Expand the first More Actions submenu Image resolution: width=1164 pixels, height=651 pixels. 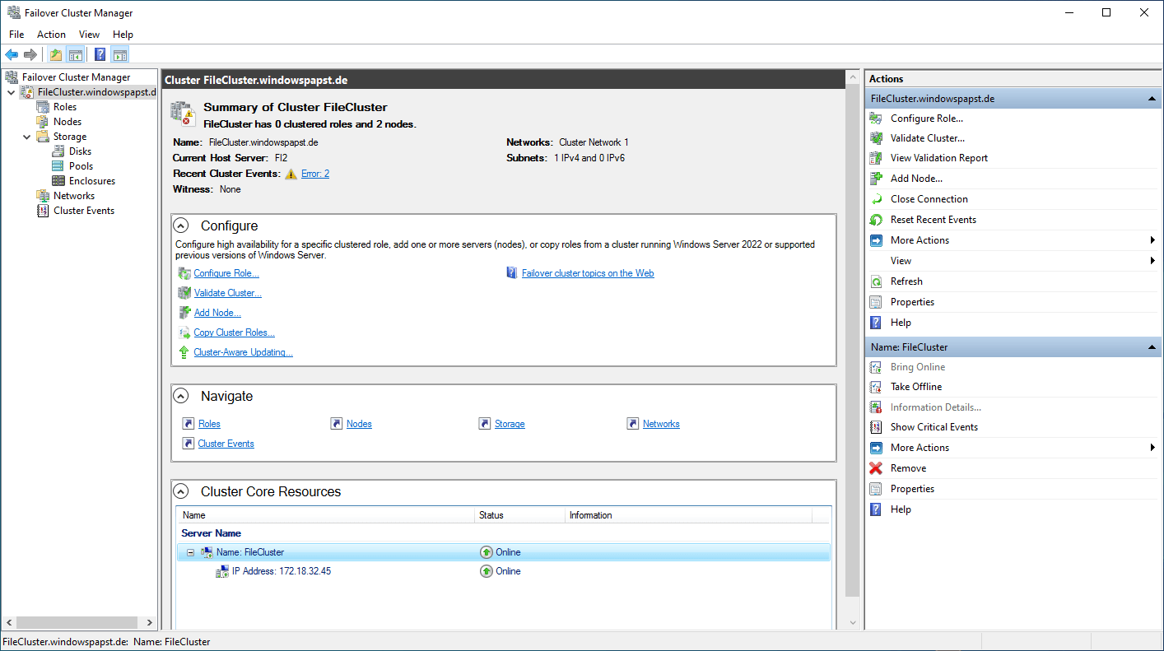[920, 240]
